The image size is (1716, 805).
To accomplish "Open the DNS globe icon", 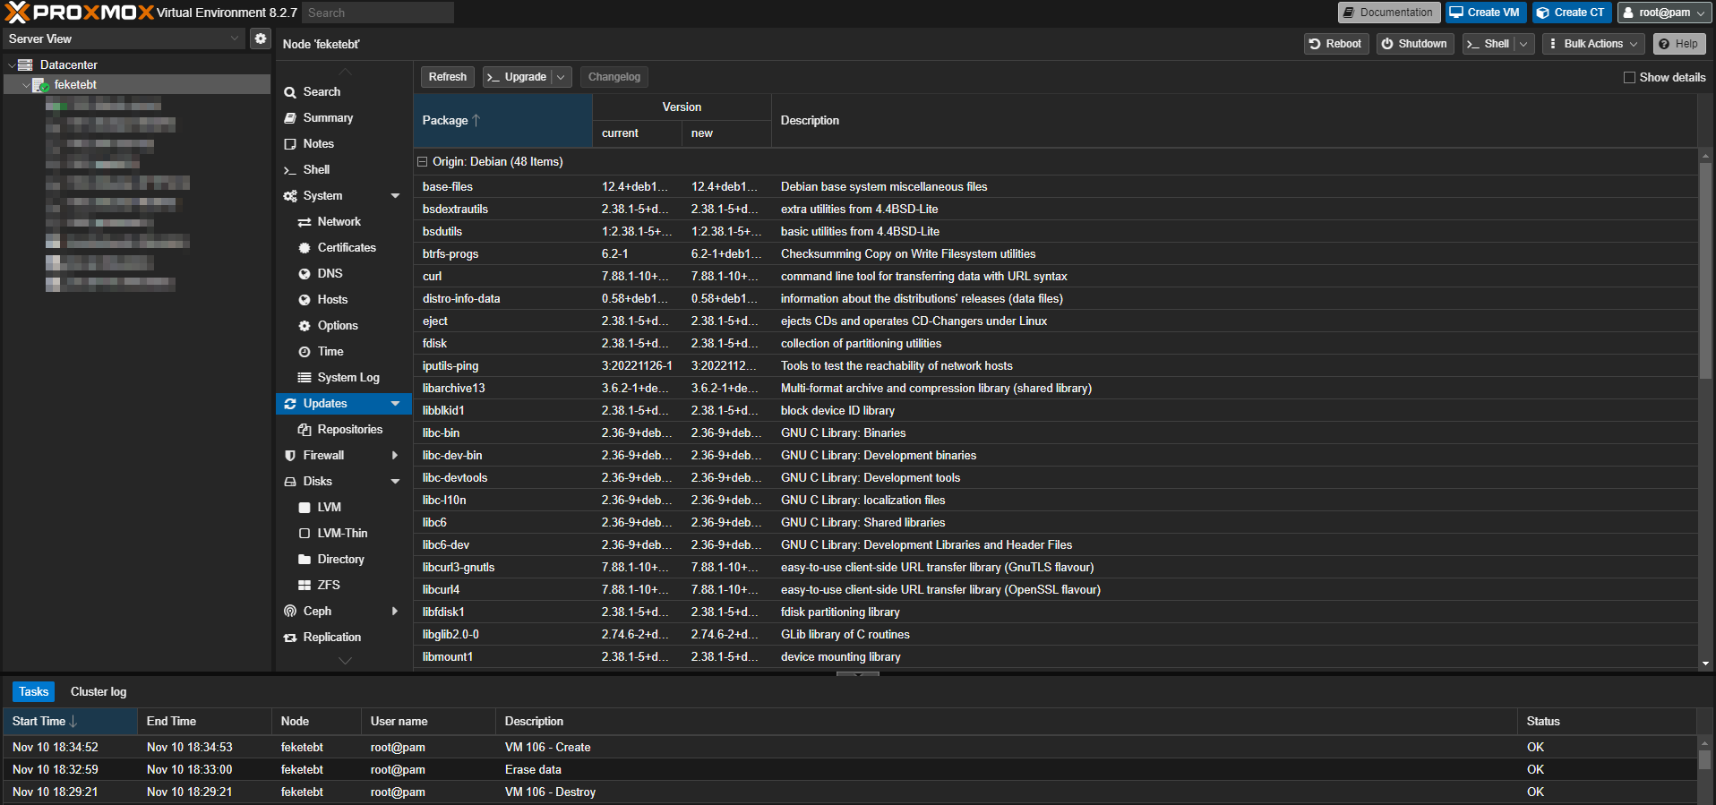I will point(305,274).
